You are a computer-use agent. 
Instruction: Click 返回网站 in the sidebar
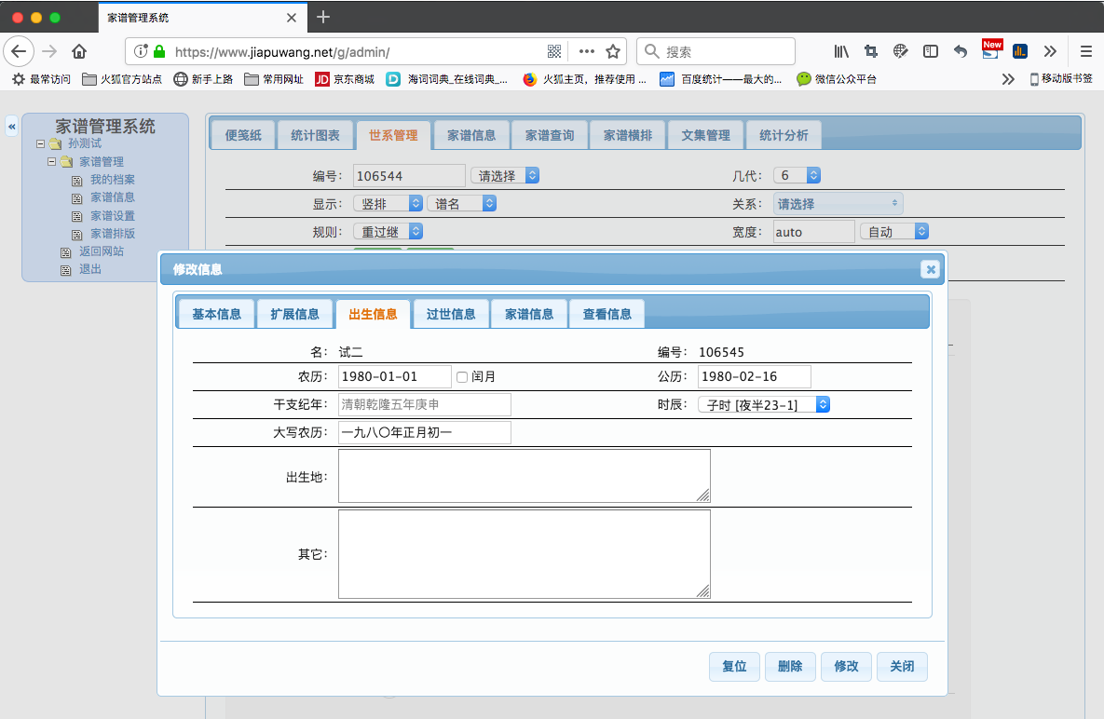click(102, 251)
